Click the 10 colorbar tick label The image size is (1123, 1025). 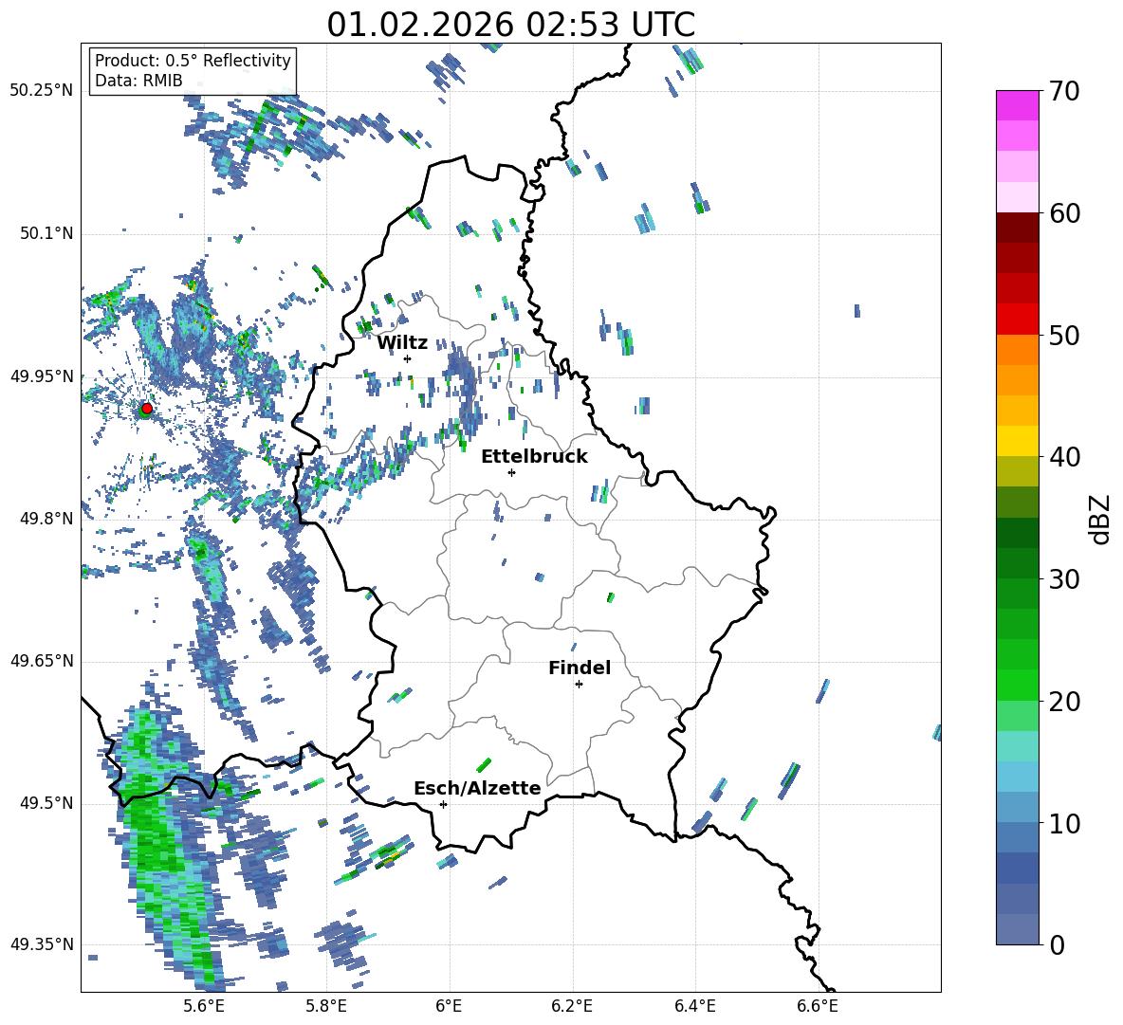pyautogui.click(x=1064, y=823)
